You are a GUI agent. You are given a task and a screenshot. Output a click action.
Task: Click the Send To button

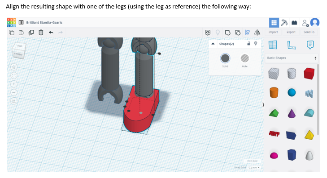point(309,32)
